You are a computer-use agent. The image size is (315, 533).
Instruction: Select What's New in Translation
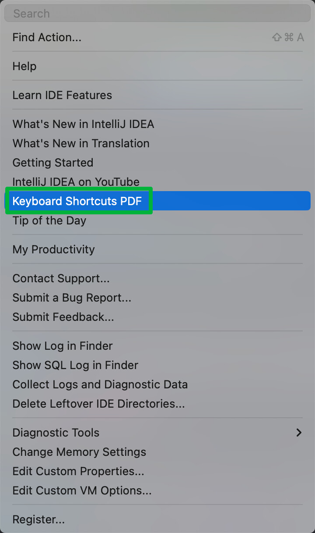point(157,143)
